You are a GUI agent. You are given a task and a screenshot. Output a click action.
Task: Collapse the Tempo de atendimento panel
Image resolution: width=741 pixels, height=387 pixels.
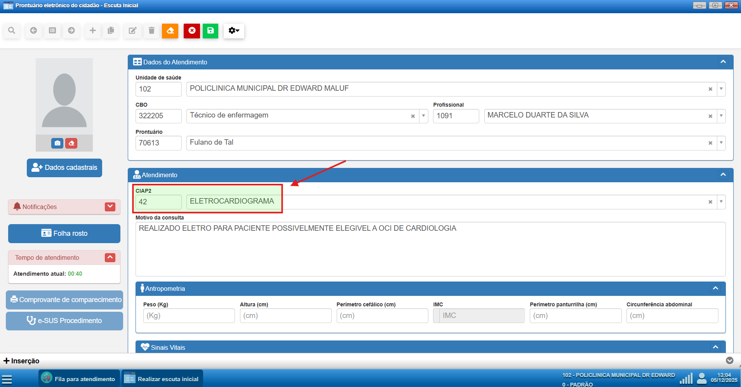click(110, 257)
